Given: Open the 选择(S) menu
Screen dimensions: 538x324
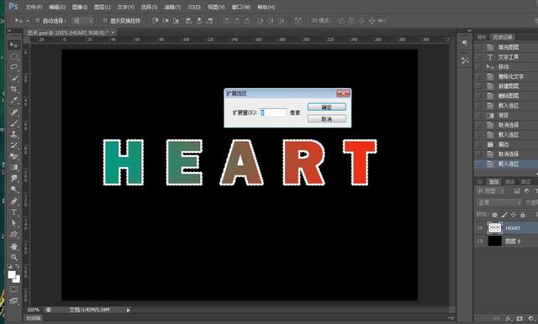Looking at the screenshot, I should 149,7.
